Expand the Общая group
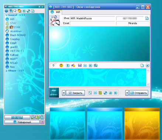The height and width of the screenshot is (140, 162). pos(7,71)
